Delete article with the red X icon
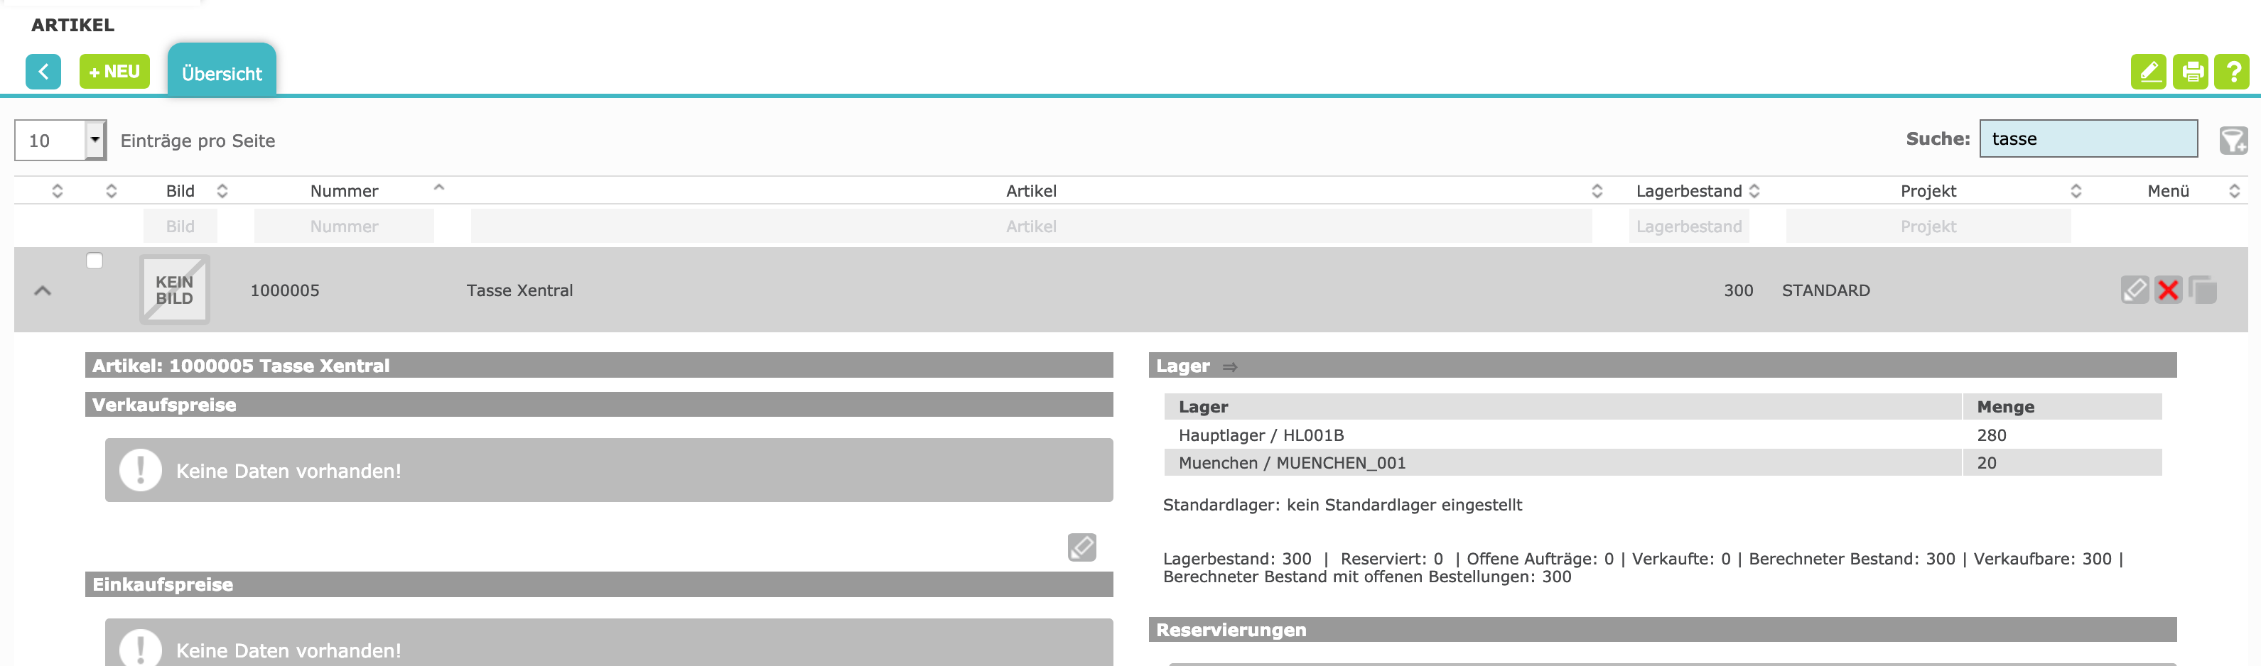Image resolution: width=2261 pixels, height=666 pixels. tap(2168, 290)
